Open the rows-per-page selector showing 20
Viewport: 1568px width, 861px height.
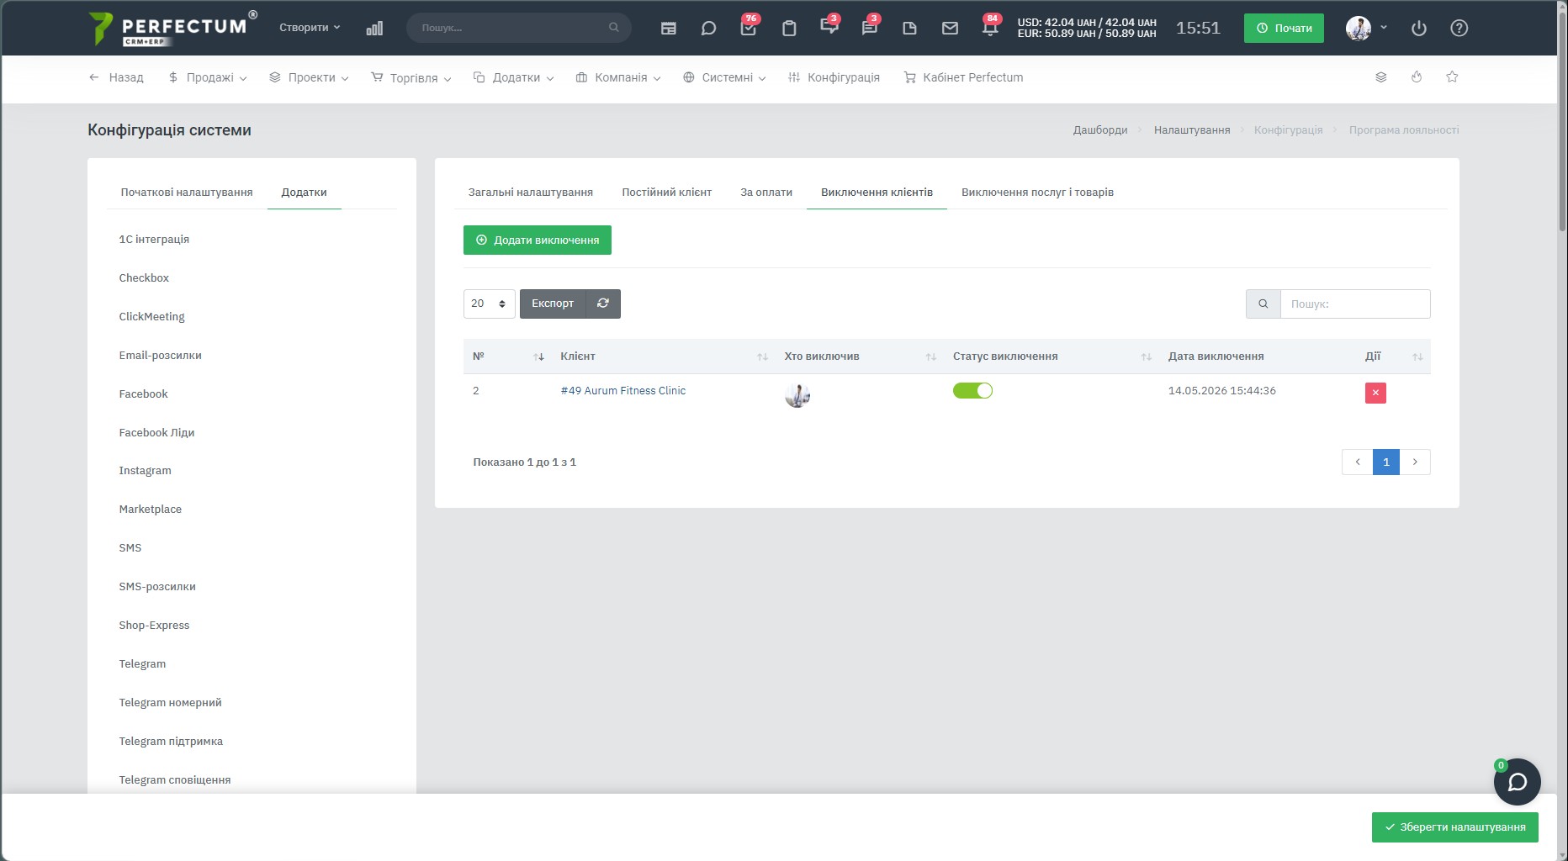point(489,304)
